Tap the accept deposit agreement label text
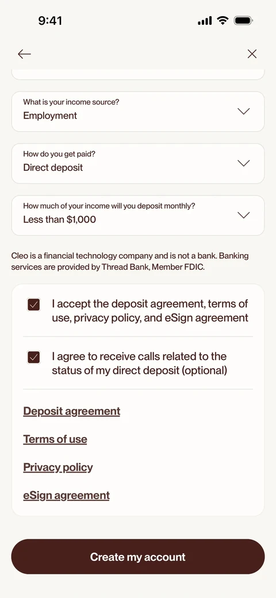This screenshot has width=276, height=598. coord(150,311)
